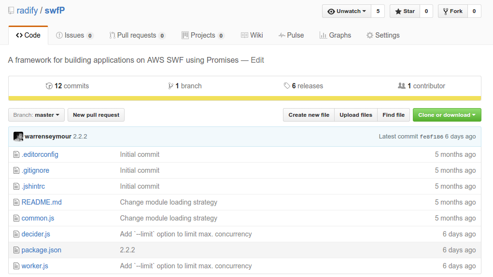Click the file icon next to .editorconfig

pyautogui.click(x=16, y=154)
